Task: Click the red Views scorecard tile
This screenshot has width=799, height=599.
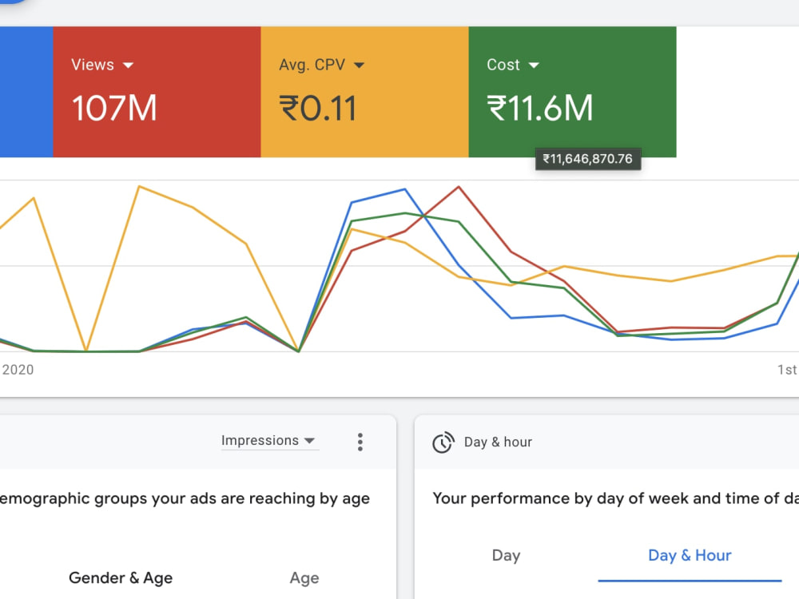Action: pos(157,92)
